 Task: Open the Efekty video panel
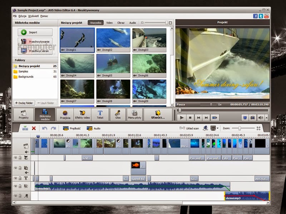point(83,115)
